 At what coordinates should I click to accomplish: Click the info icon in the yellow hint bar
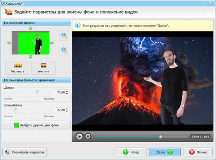[x=77, y=25]
